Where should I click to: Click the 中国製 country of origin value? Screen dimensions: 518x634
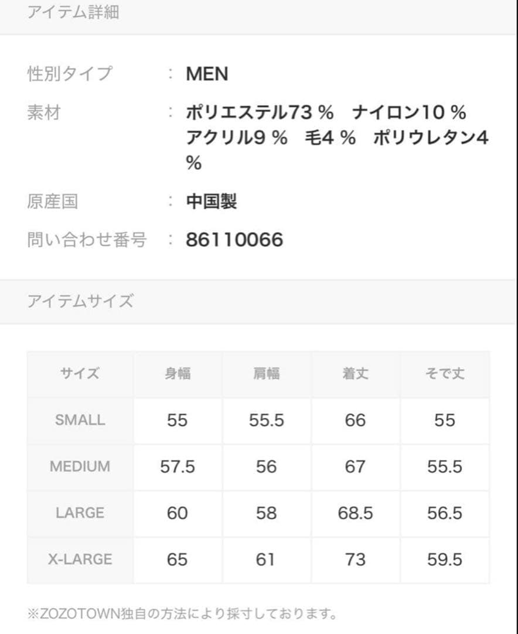pyautogui.click(x=212, y=202)
